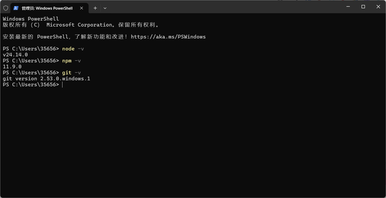Click the v24.14.0 version output
Screen dimensions: 386x198
15,55
